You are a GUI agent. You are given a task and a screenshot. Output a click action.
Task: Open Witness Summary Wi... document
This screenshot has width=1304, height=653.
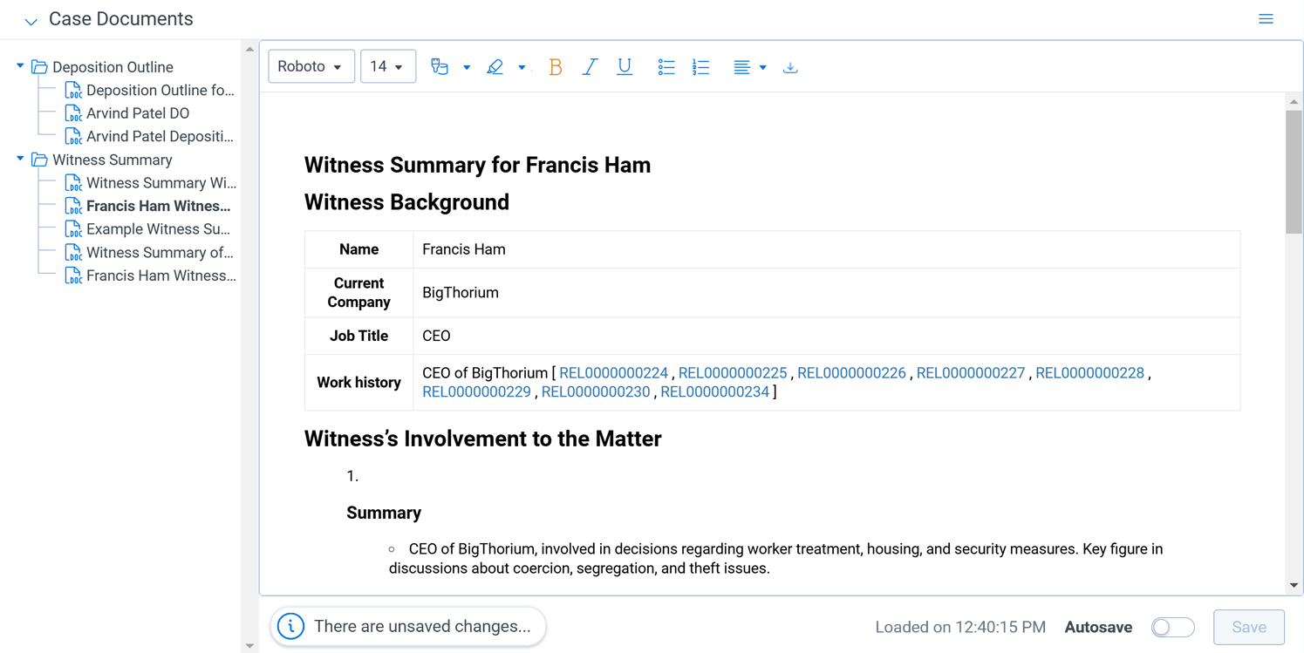coord(161,183)
